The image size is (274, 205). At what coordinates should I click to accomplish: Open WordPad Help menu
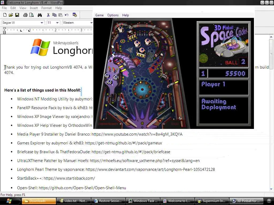59,8
